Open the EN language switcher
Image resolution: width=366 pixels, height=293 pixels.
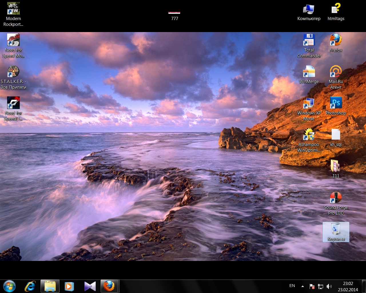point(292,286)
